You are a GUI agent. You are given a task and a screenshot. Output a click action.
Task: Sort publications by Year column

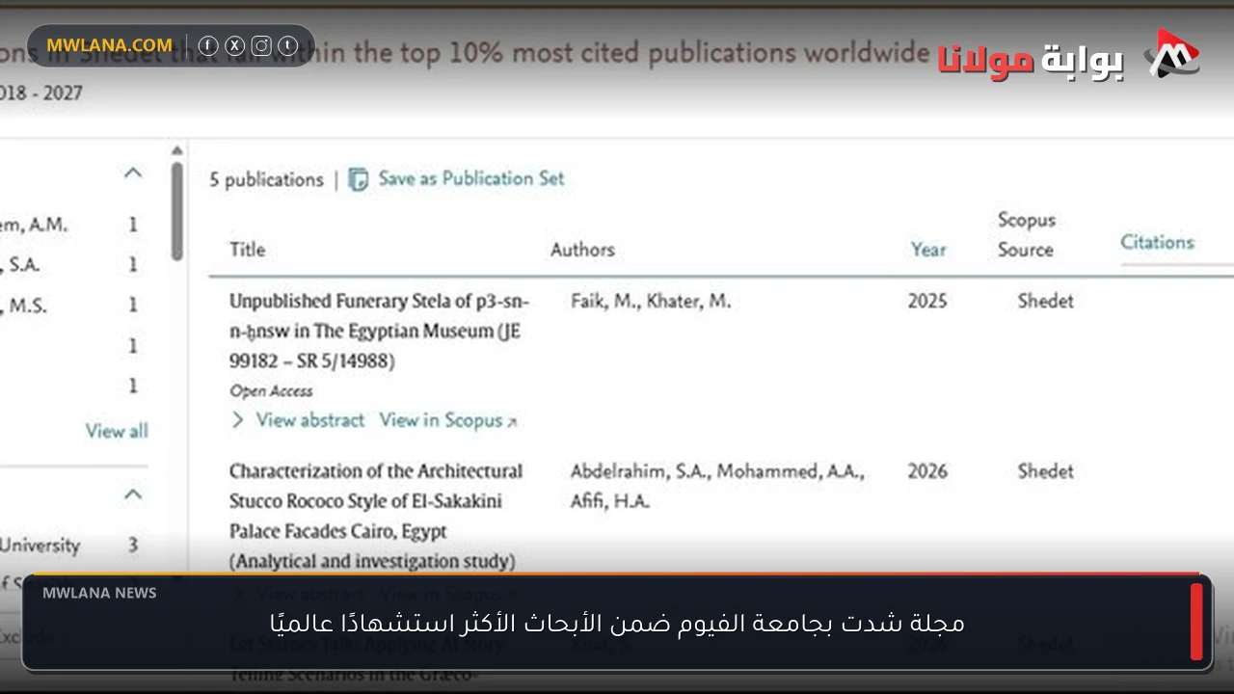(928, 250)
